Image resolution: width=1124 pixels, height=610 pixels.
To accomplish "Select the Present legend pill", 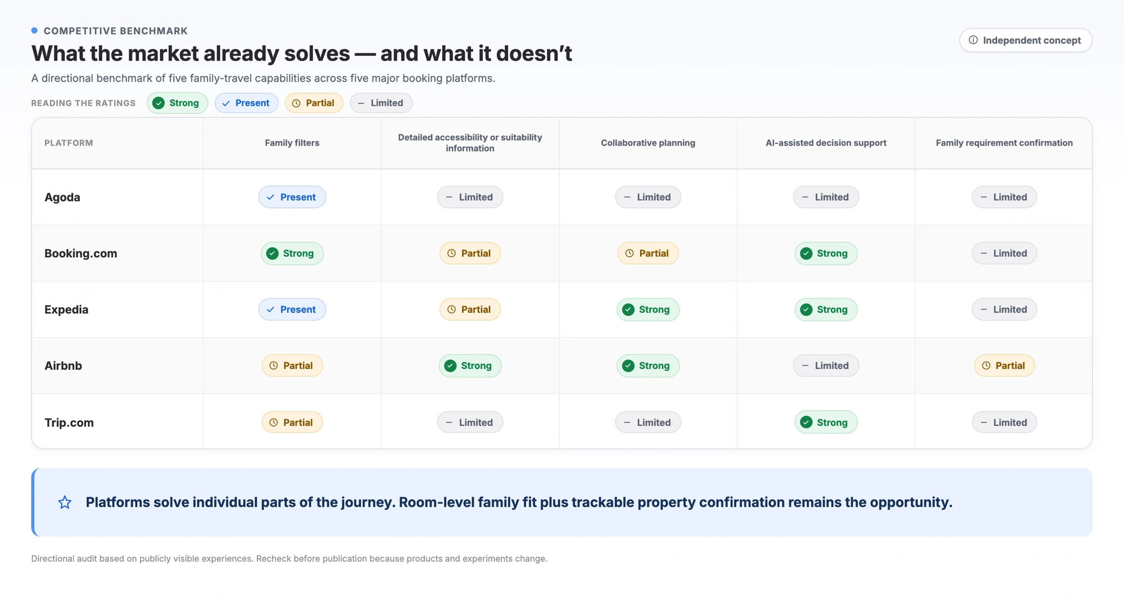I will pos(246,103).
